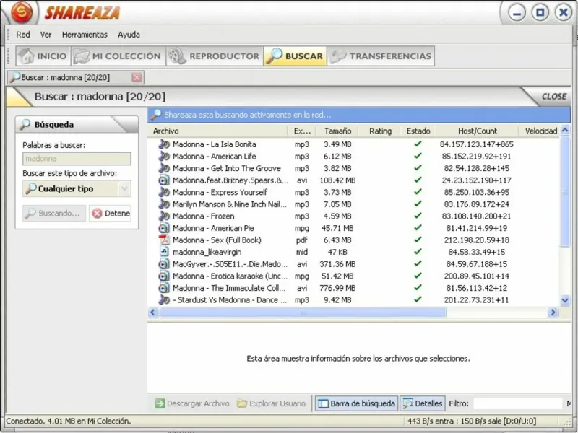The width and height of the screenshot is (578, 433).
Task: Open the Red menu
Action: (23, 35)
